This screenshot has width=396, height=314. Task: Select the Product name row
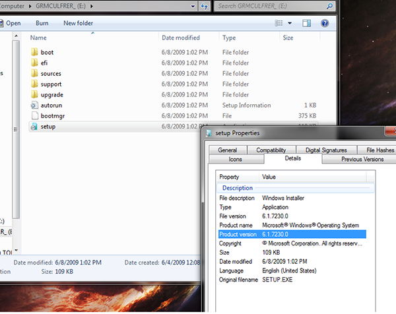(292, 226)
